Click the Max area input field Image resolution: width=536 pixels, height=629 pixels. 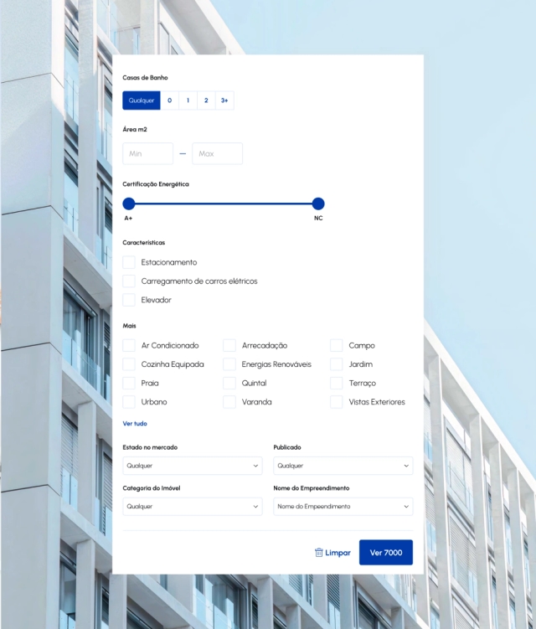coord(217,154)
